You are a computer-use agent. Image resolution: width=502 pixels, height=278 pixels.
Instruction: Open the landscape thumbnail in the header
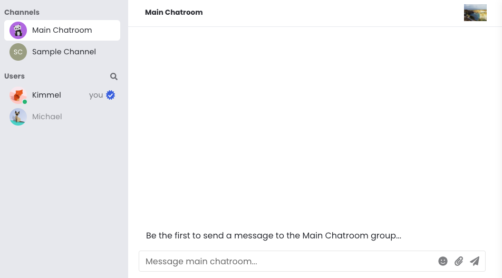(475, 13)
